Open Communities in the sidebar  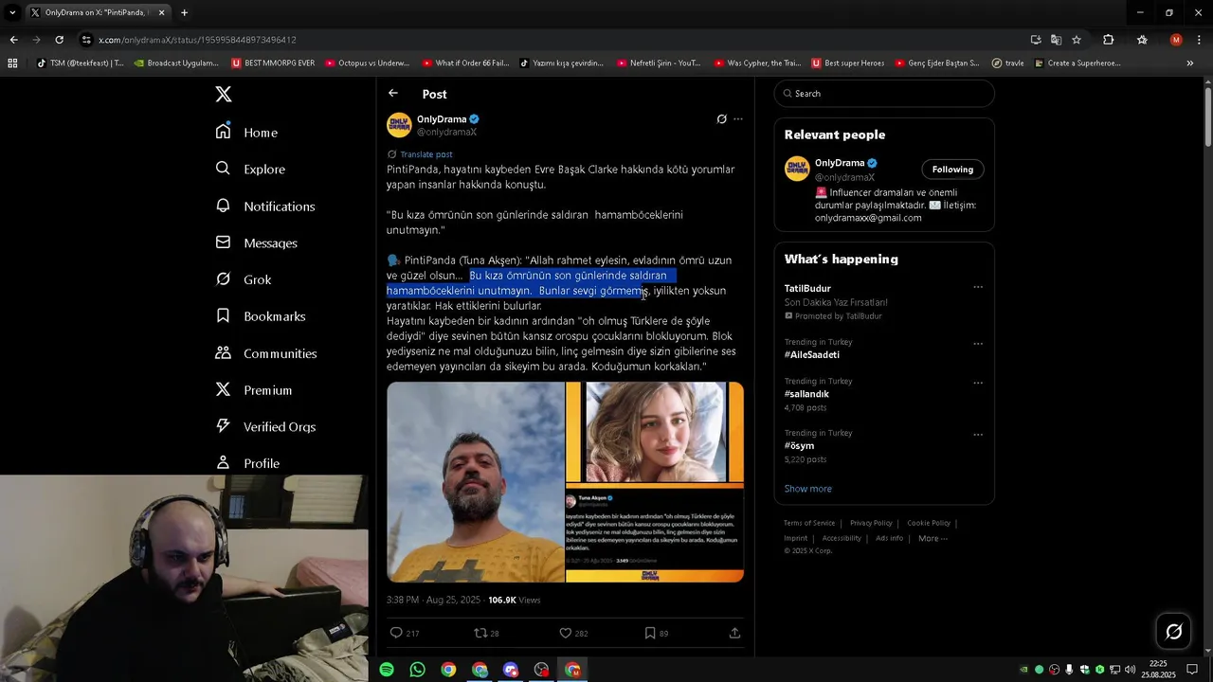pos(266,353)
